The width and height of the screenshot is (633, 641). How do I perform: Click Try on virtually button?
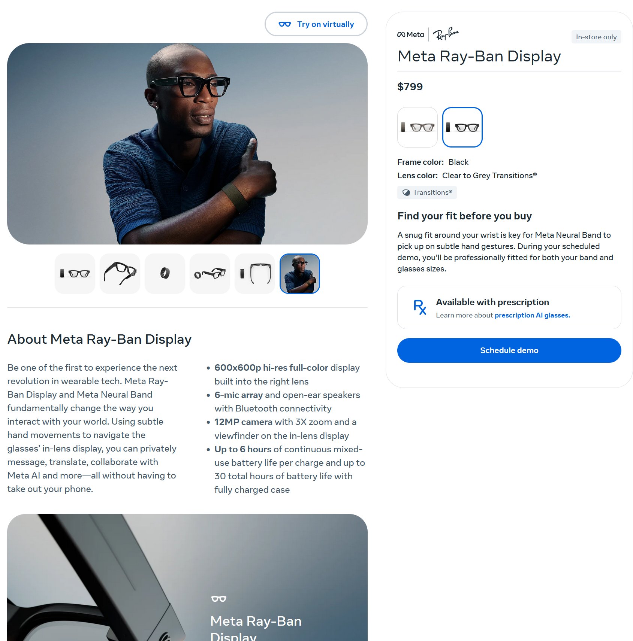click(x=316, y=24)
